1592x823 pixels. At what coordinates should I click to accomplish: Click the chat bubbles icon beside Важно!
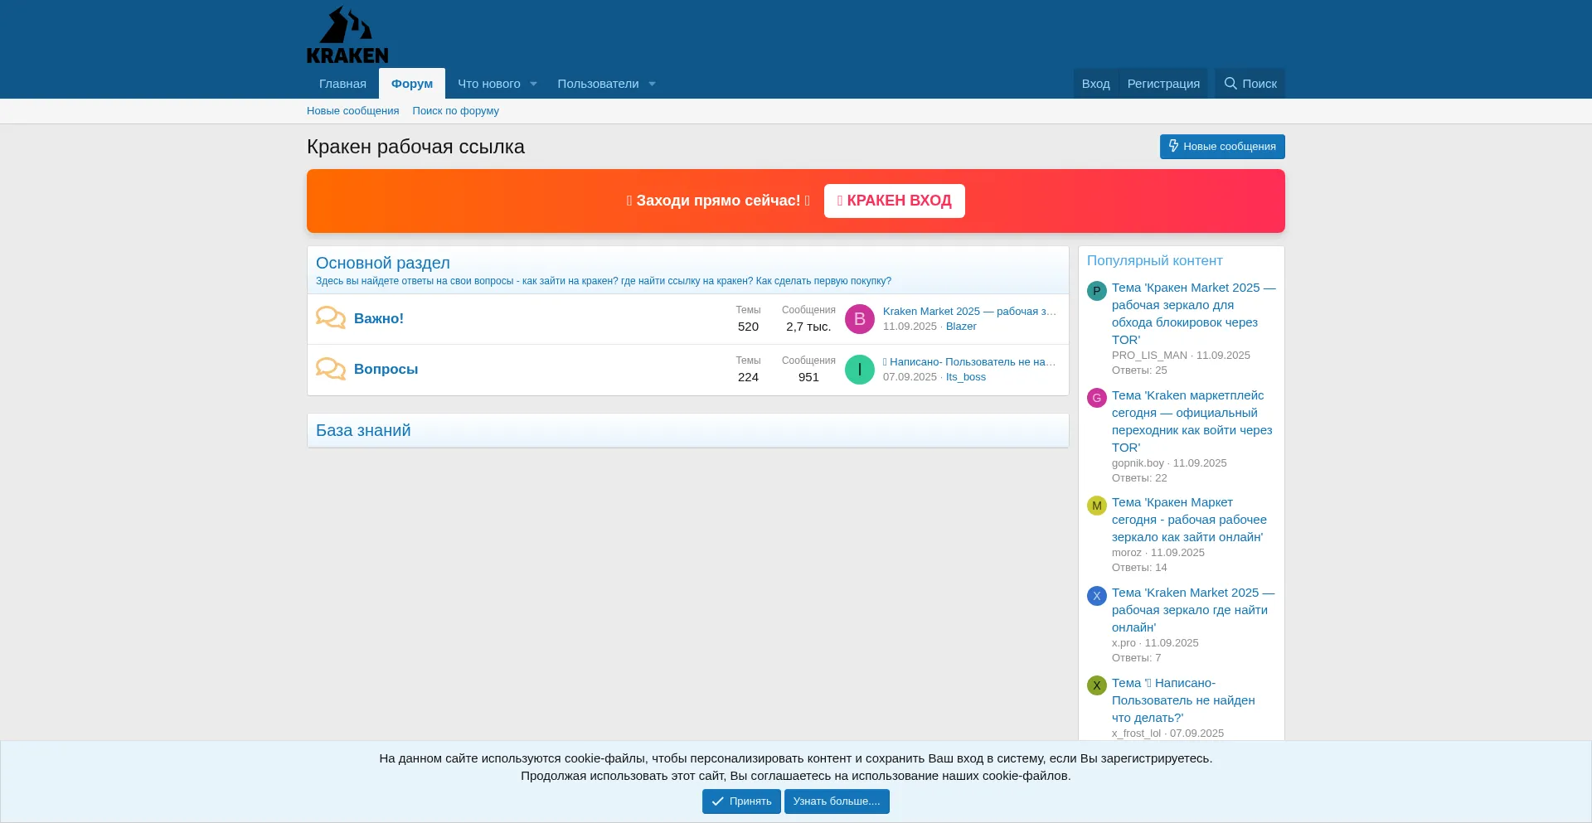tap(331, 318)
